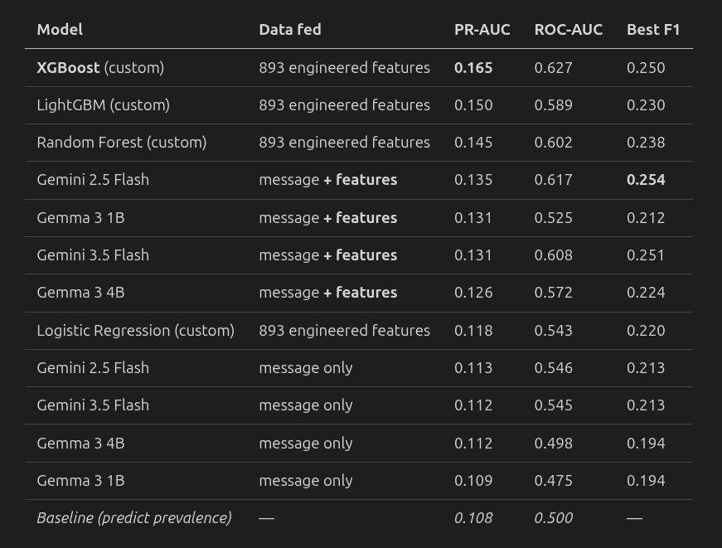
Task: Click Best F1 value 0.238
Action: (x=646, y=143)
